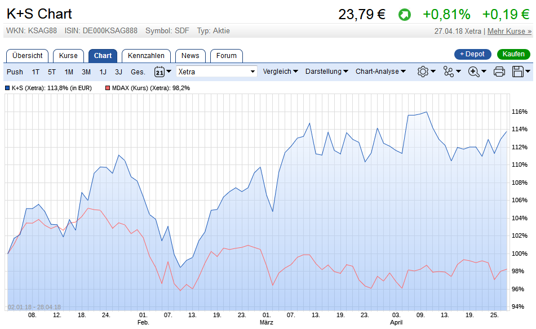The image size is (536, 329).
Task: Click the 23,79 € current price
Action: pyautogui.click(x=362, y=14)
